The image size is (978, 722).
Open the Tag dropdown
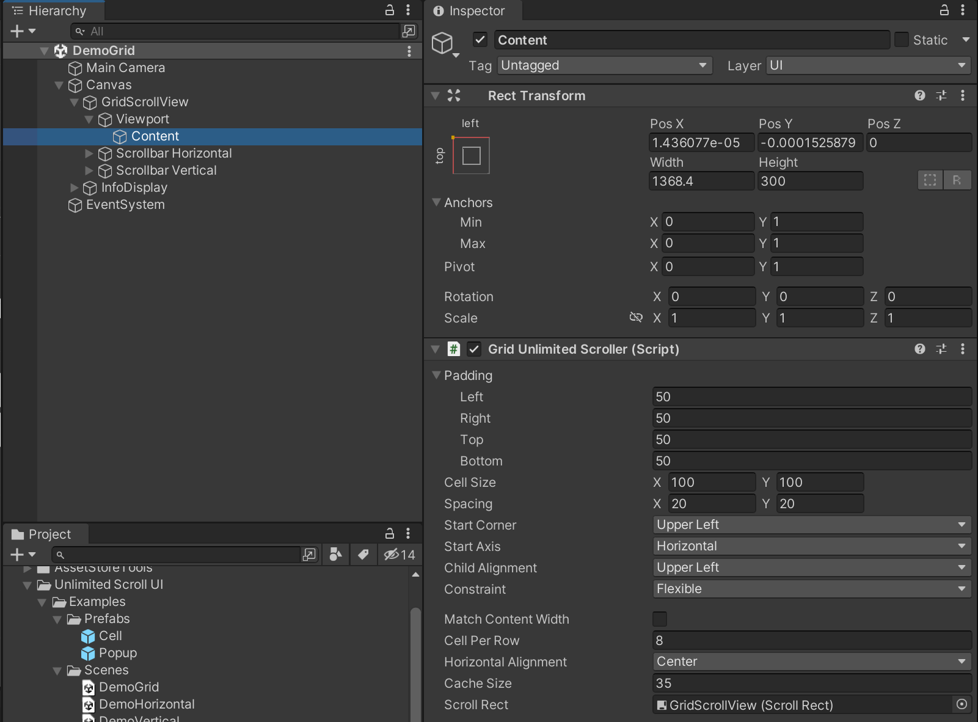pos(605,65)
